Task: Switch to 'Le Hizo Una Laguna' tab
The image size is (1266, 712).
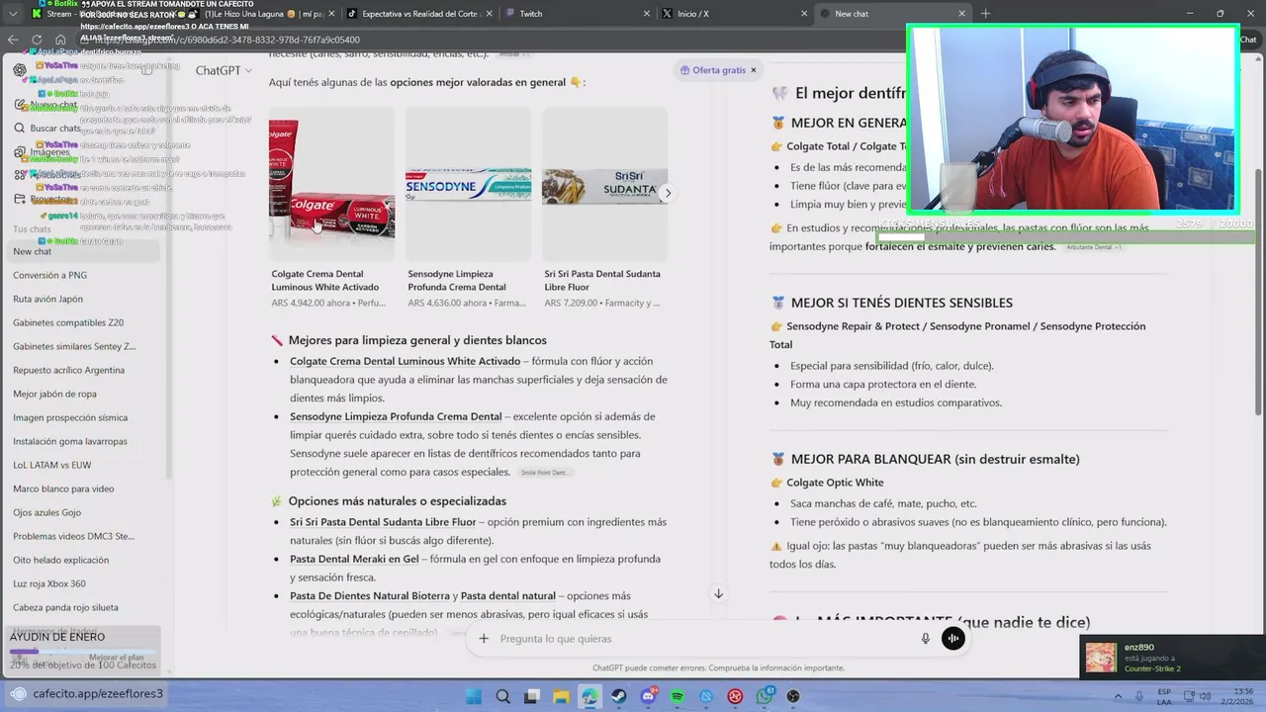Action: click(262, 14)
